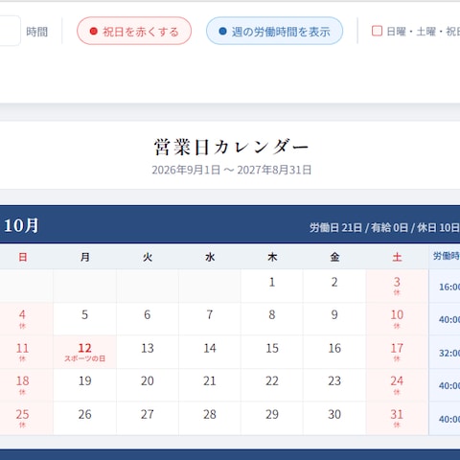The width and height of the screenshot is (460, 460).
Task: Select Saturday October 3 holiday cell
Action: pyautogui.click(x=397, y=286)
